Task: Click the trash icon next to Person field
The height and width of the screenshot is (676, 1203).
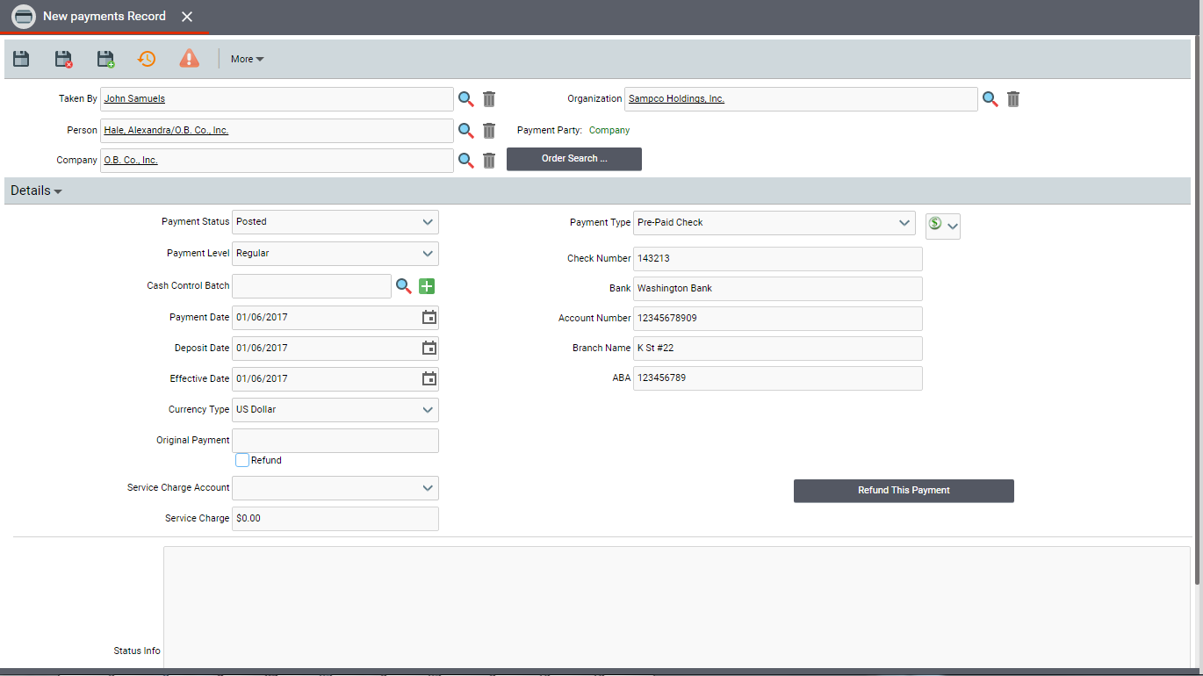Action: coord(488,130)
